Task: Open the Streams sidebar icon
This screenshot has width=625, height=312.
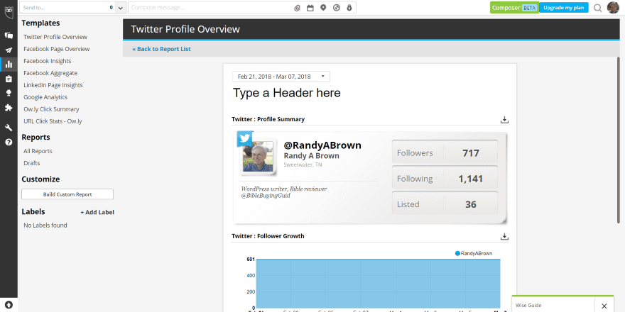Action: pyautogui.click(x=9, y=36)
